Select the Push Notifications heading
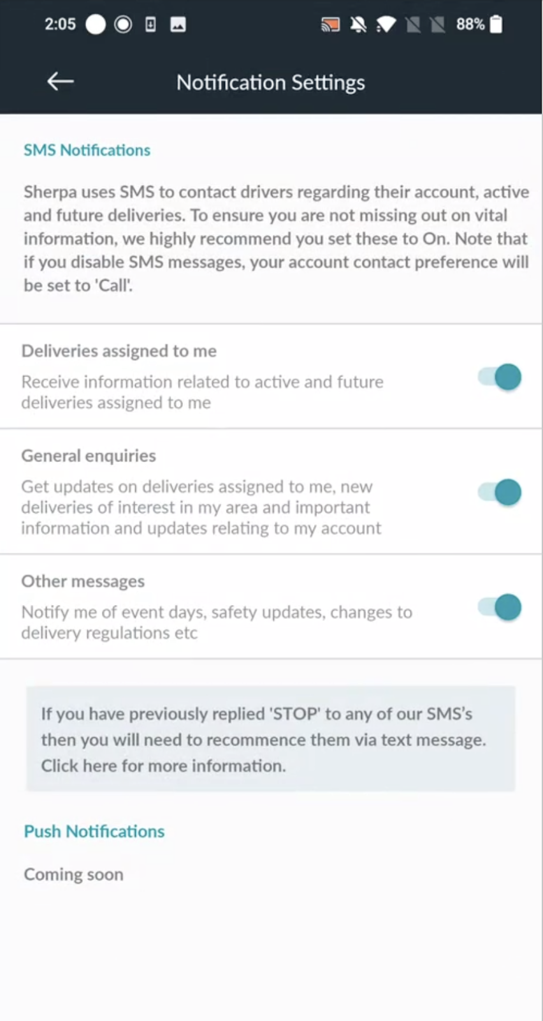The image size is (543, 1021). [x=94, y=831]
